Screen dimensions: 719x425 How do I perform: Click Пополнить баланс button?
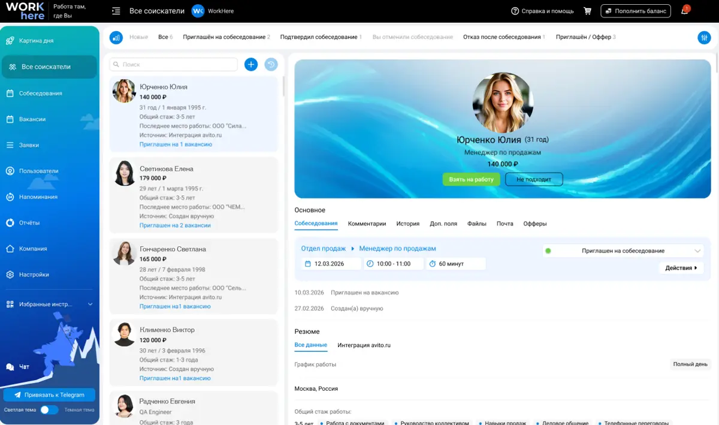pos(636,11)
